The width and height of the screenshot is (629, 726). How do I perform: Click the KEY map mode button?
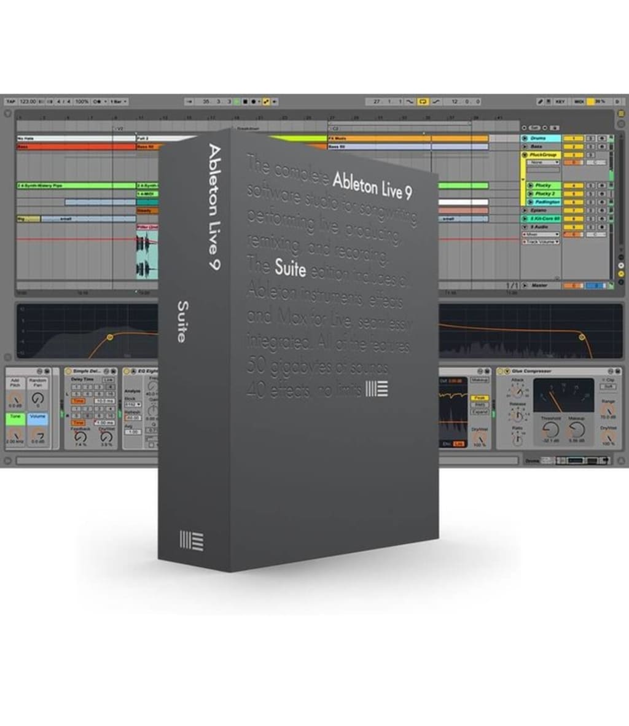[560, 101]
